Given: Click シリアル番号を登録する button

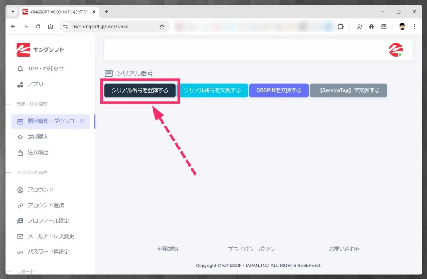Looking at the screenshot, I should (x=140, y=90).
